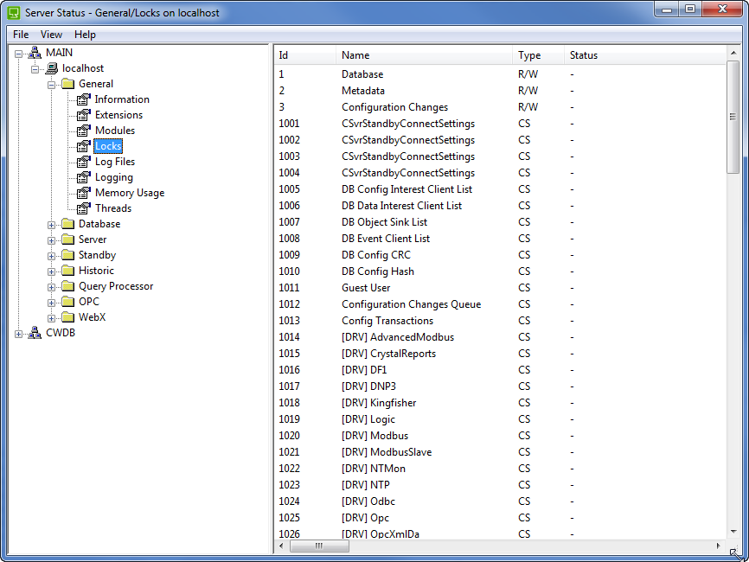Image resolution: width=749 pixels, height=562 pixels.
Task: Click the scroll down arrow of lock list
Action: click(733, 532)
